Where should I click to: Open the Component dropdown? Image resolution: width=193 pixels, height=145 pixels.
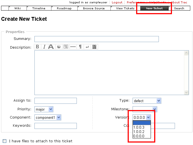(x=48, y=117)
